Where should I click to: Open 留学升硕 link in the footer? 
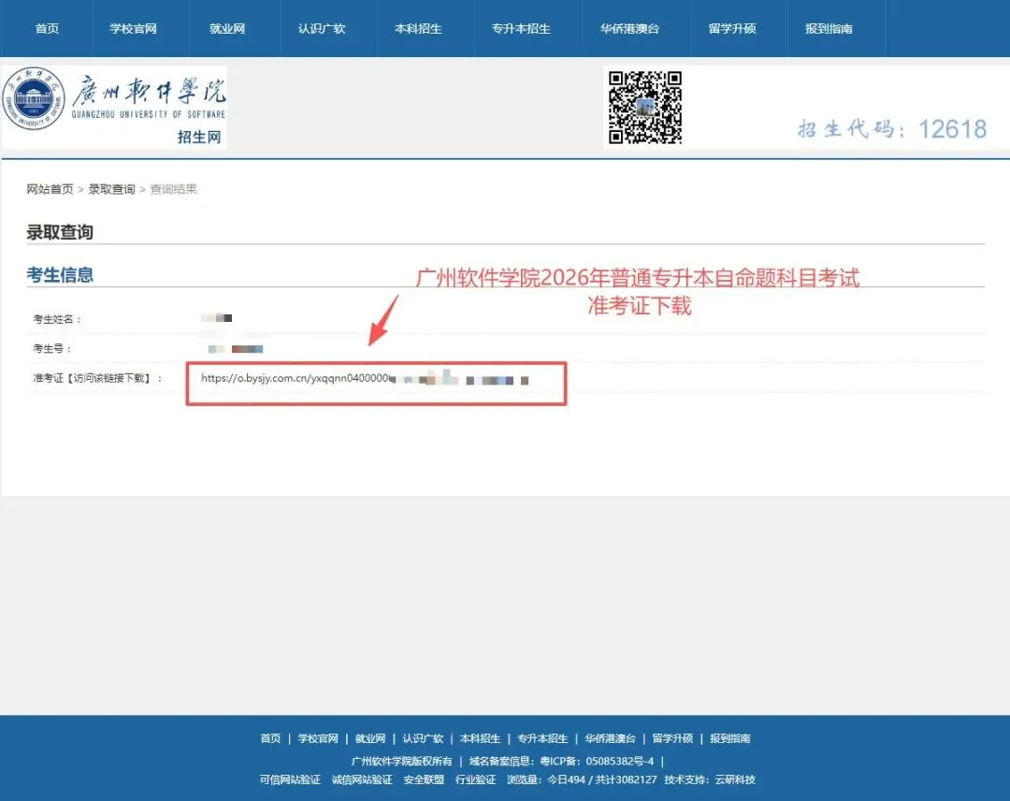672,738
